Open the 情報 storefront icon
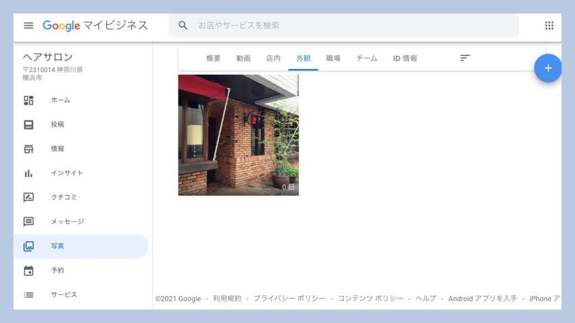Viewport: 575px width, 323px height. click(29, 149)
